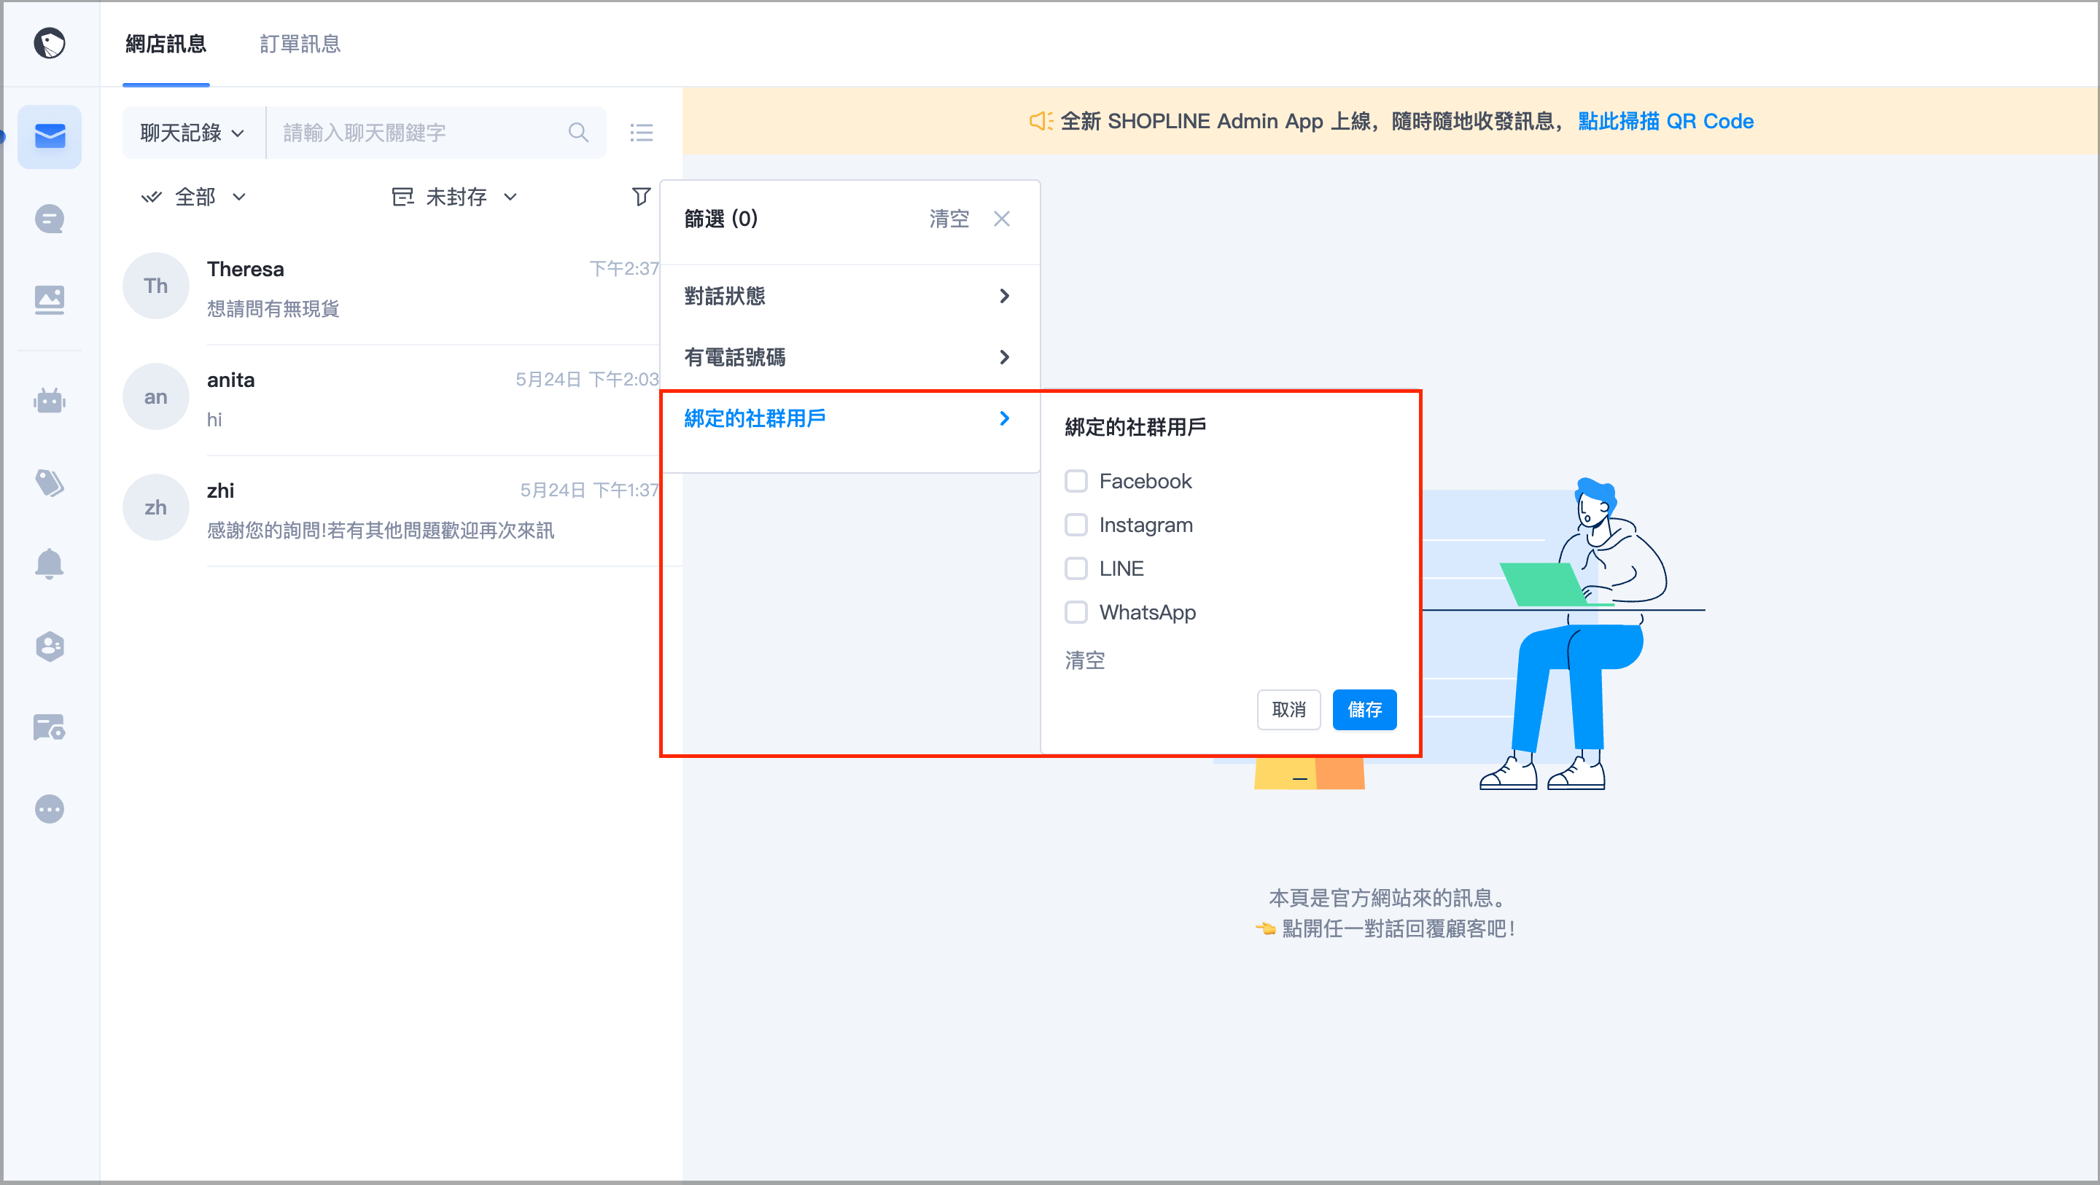Click the 儲存 button
This screenshot has height=1185, width=2100.
tap(1365, 710)
